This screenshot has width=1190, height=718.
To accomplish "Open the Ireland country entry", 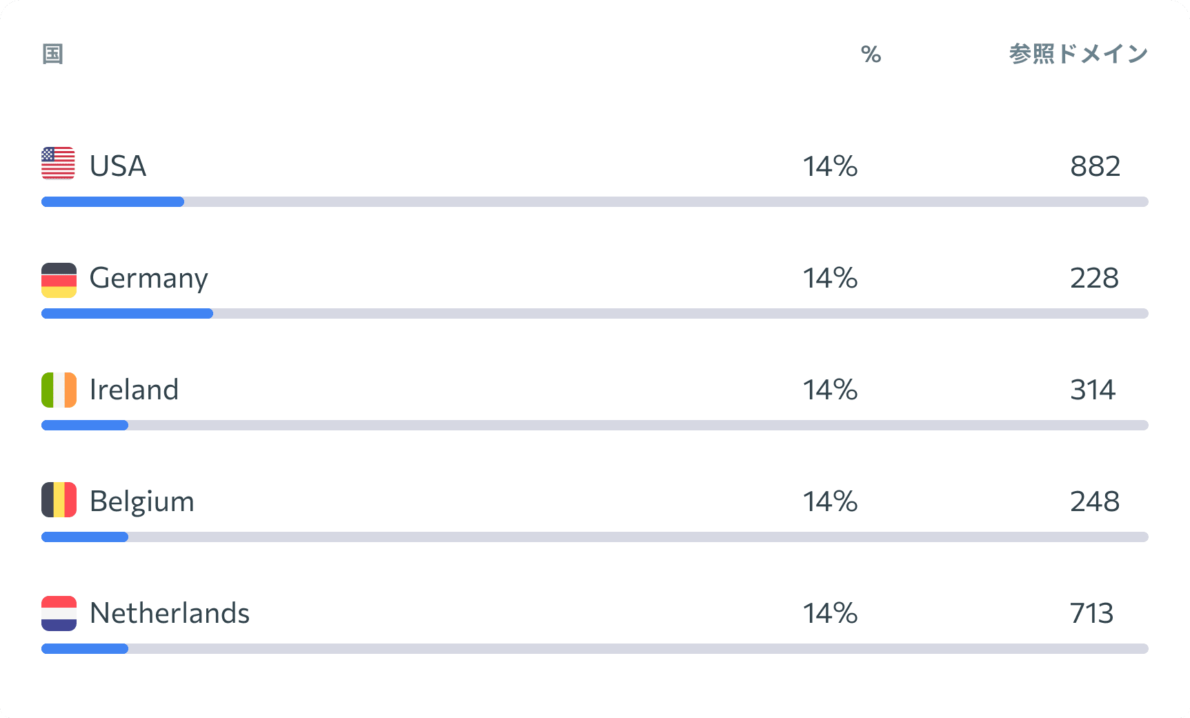I will pos(135,390).
